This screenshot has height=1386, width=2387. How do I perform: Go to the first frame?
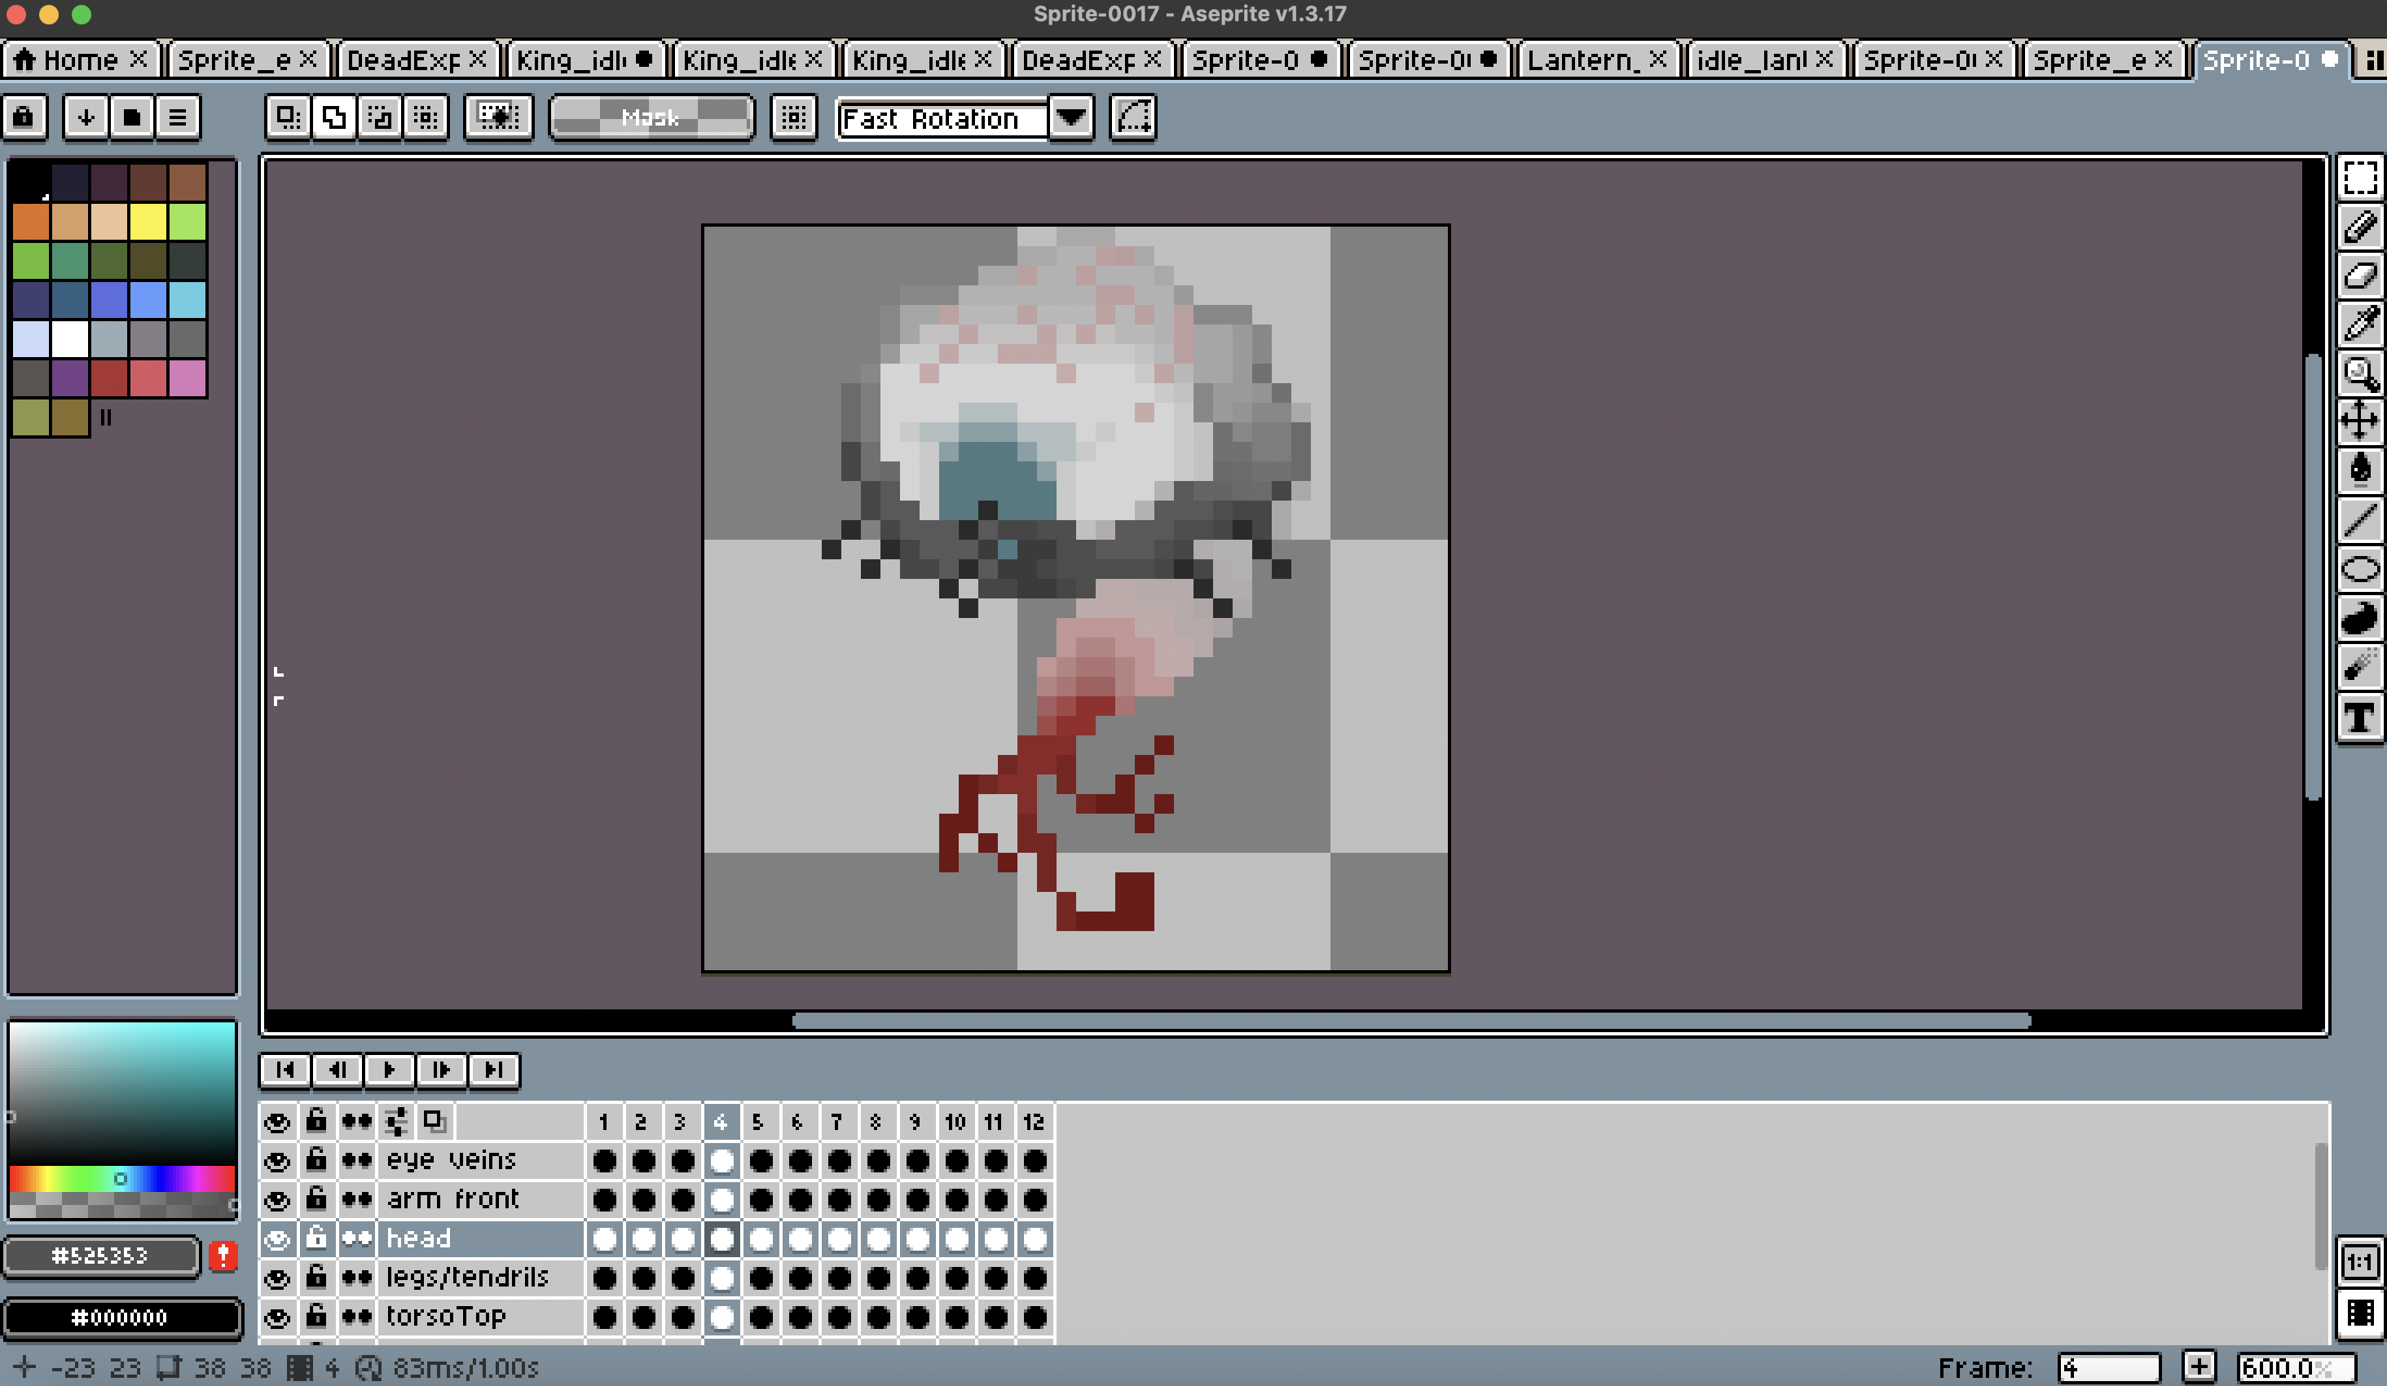click(x=285, y=1070)
